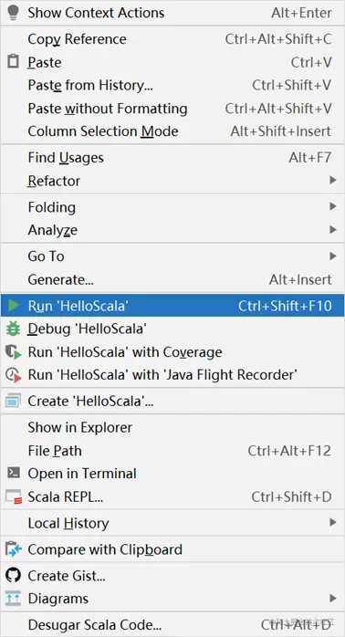Click the GitHub Create Gist icon
This screenshot has height=637, width=345.
coord(14,575)
